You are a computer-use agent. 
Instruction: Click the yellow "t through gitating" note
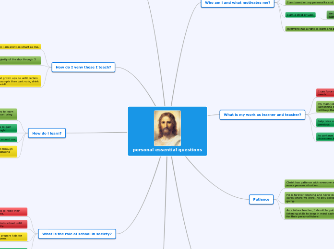point(9,151)
